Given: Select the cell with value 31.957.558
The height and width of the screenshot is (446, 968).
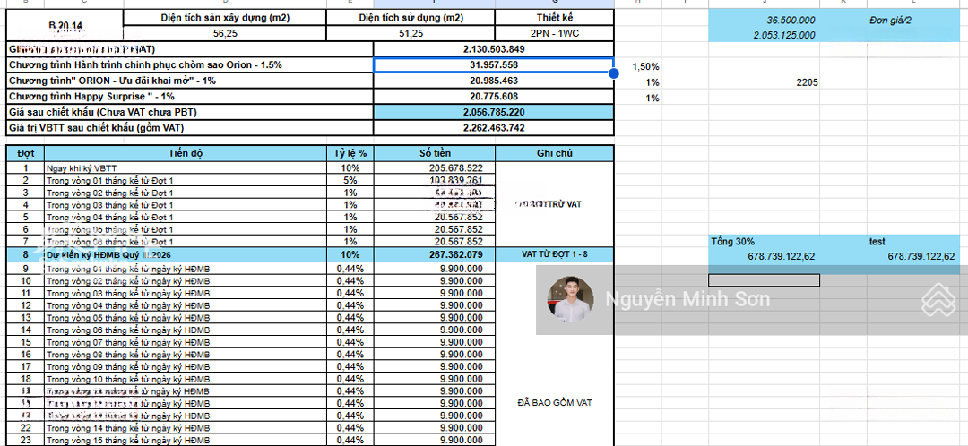Looking at the screenshot, I should (492, 65).
